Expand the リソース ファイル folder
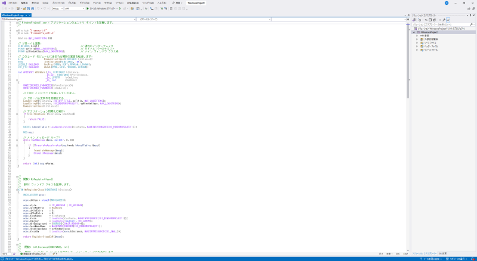The width and height of the screenshot is (477, 261). [417, 50]
